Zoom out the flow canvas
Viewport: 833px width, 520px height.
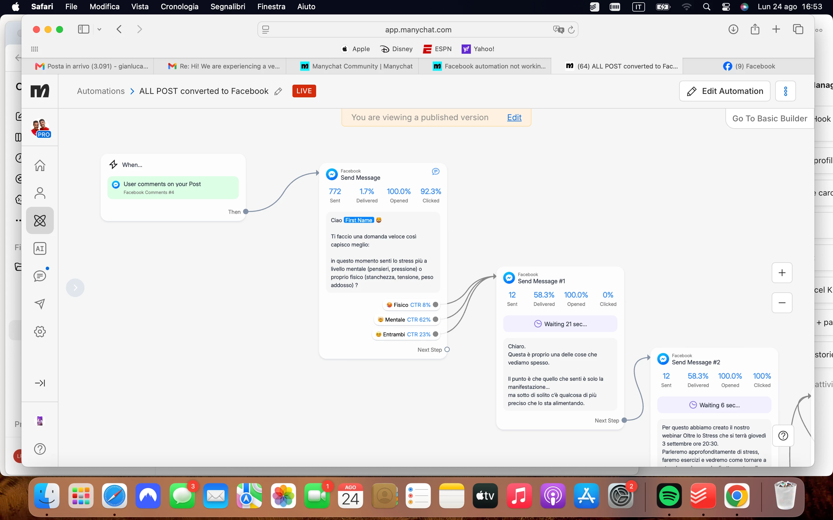tap(782, 303)
